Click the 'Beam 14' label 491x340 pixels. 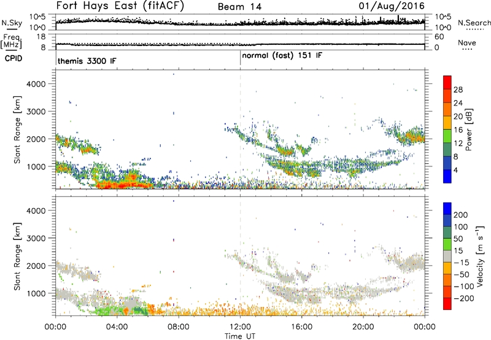239,7
